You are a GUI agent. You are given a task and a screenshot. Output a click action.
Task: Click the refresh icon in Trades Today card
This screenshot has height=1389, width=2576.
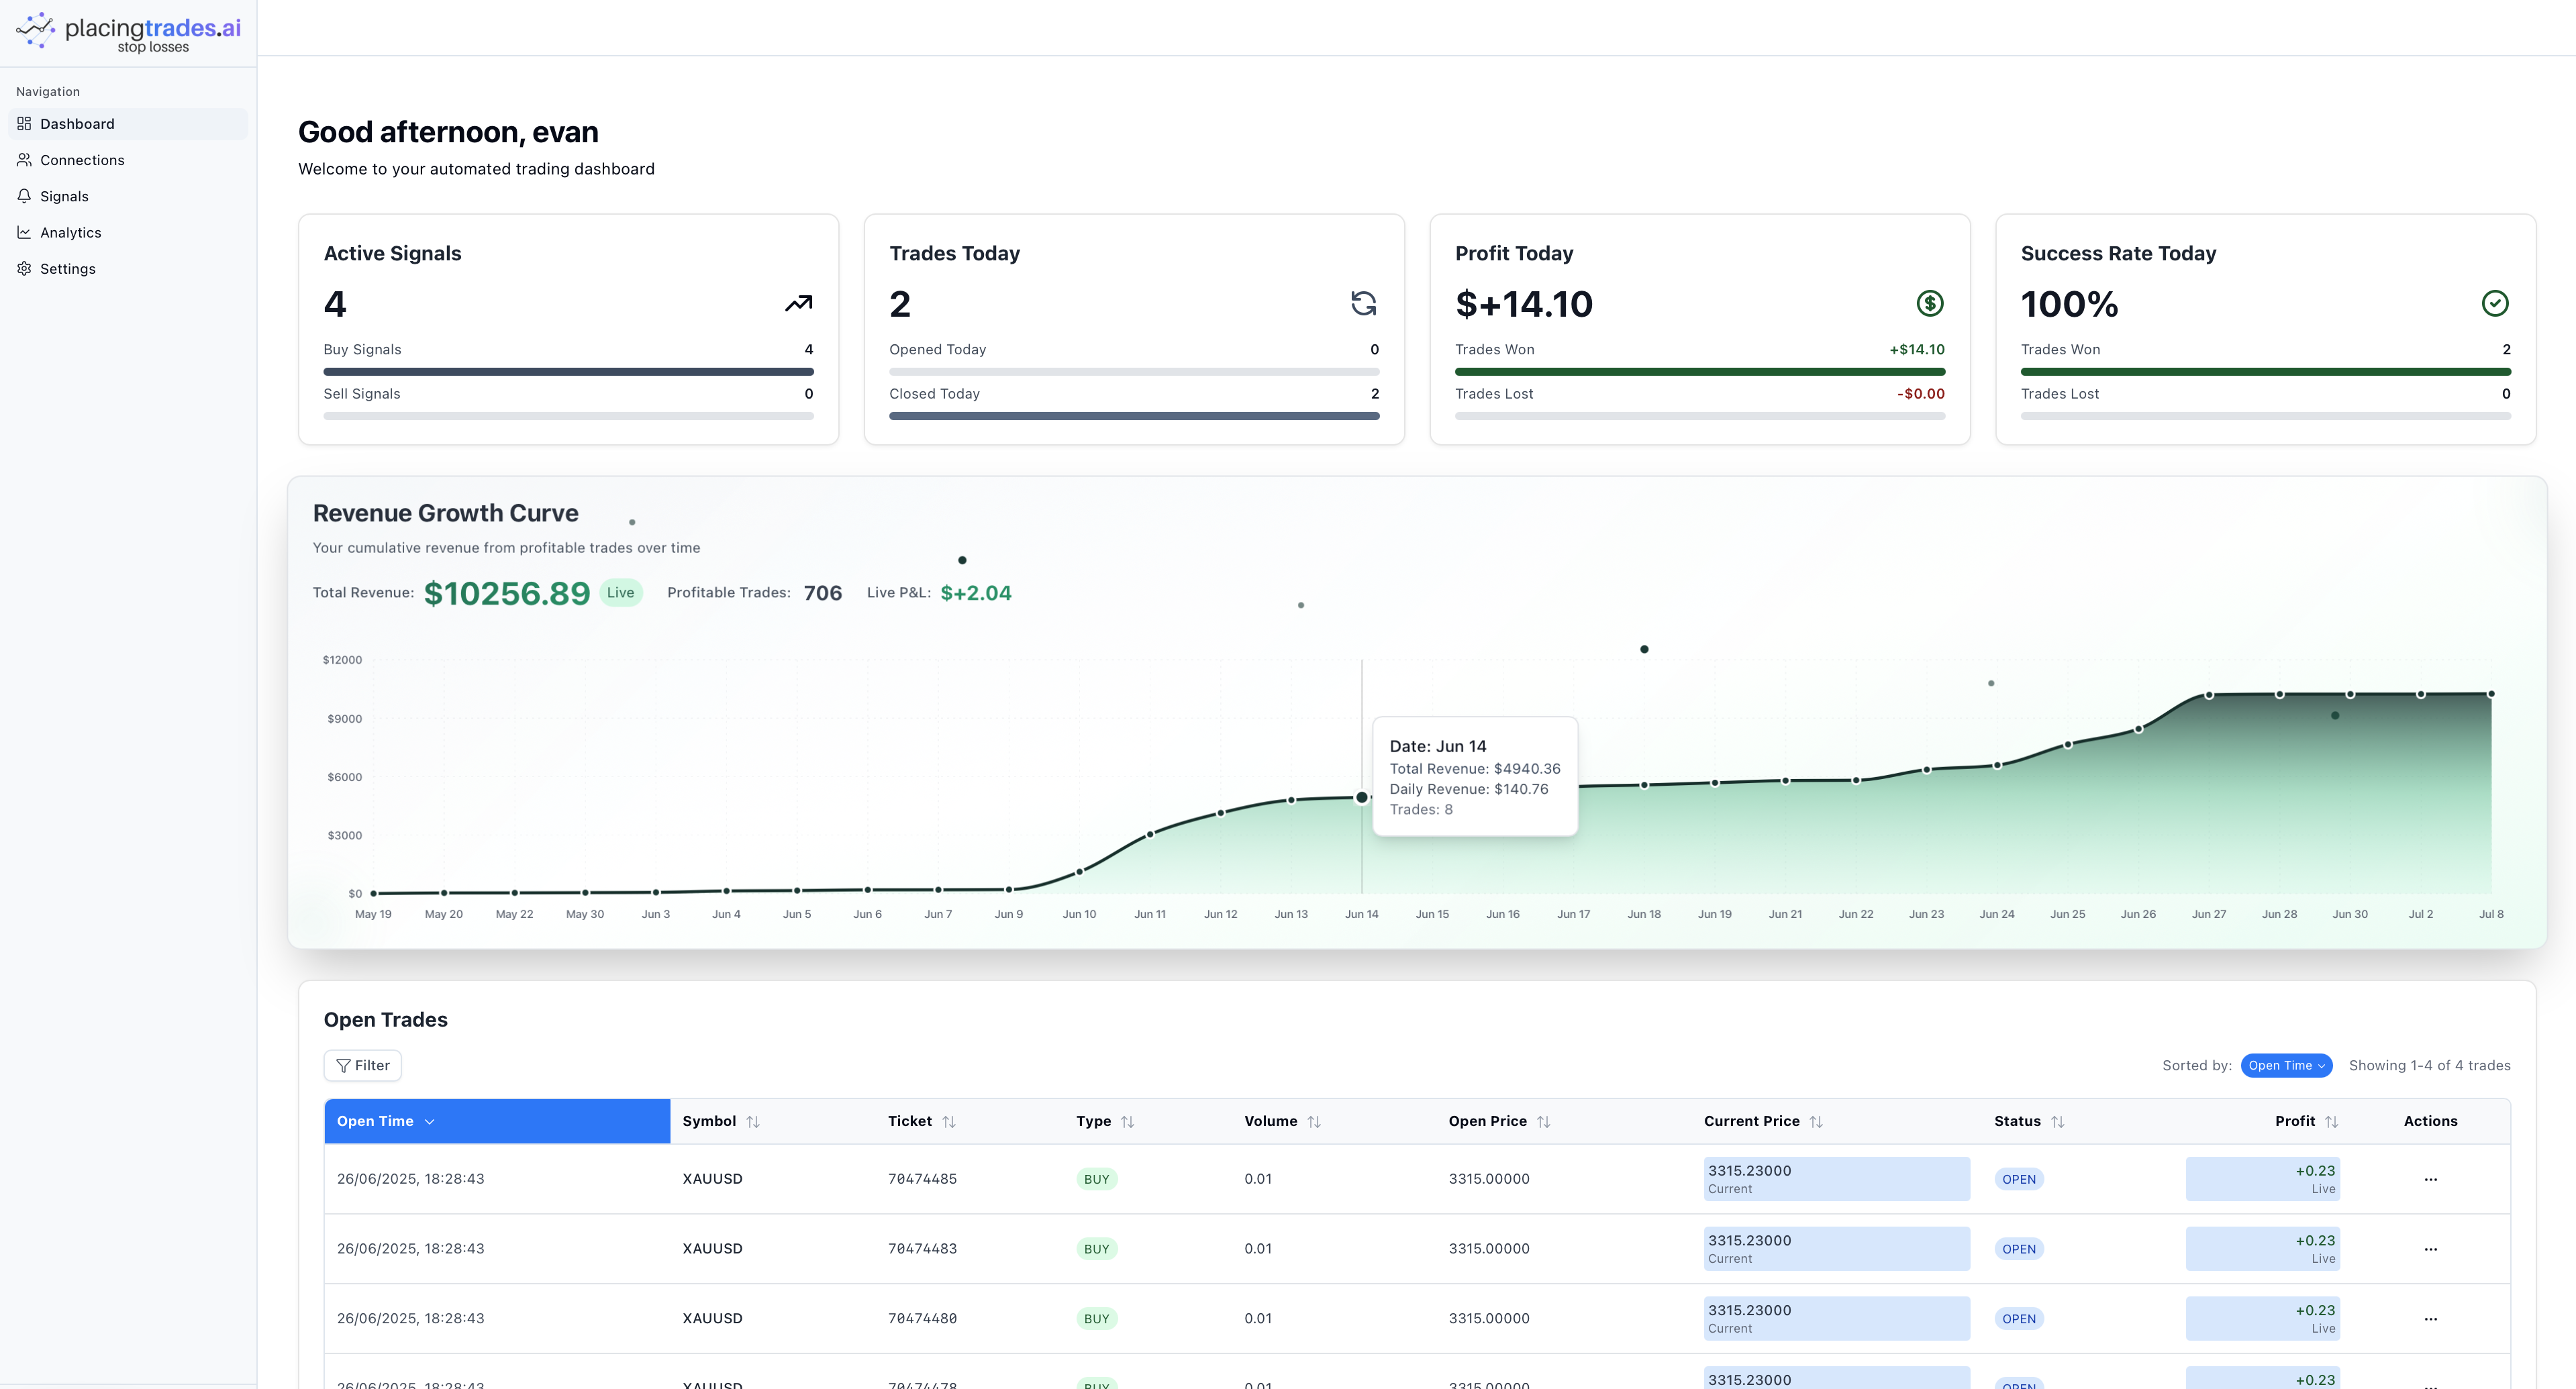click(x=1364, y=303)
